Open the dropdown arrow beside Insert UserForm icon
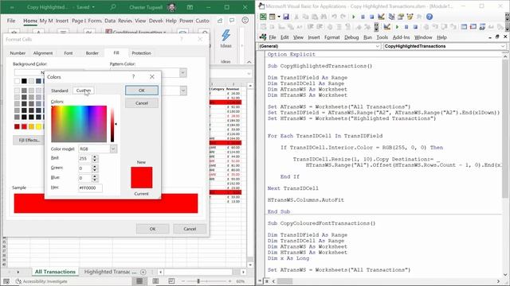510x286 pixels. (279, 17)
